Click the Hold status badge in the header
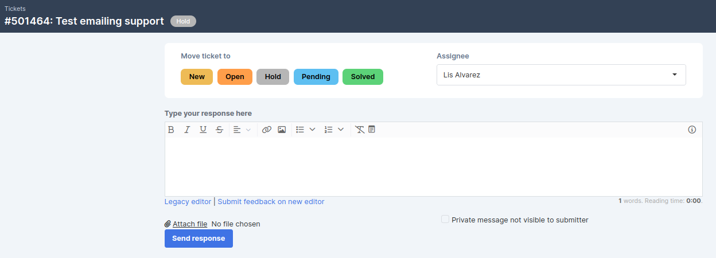The image size is (716, 258). tap(183, 21)
